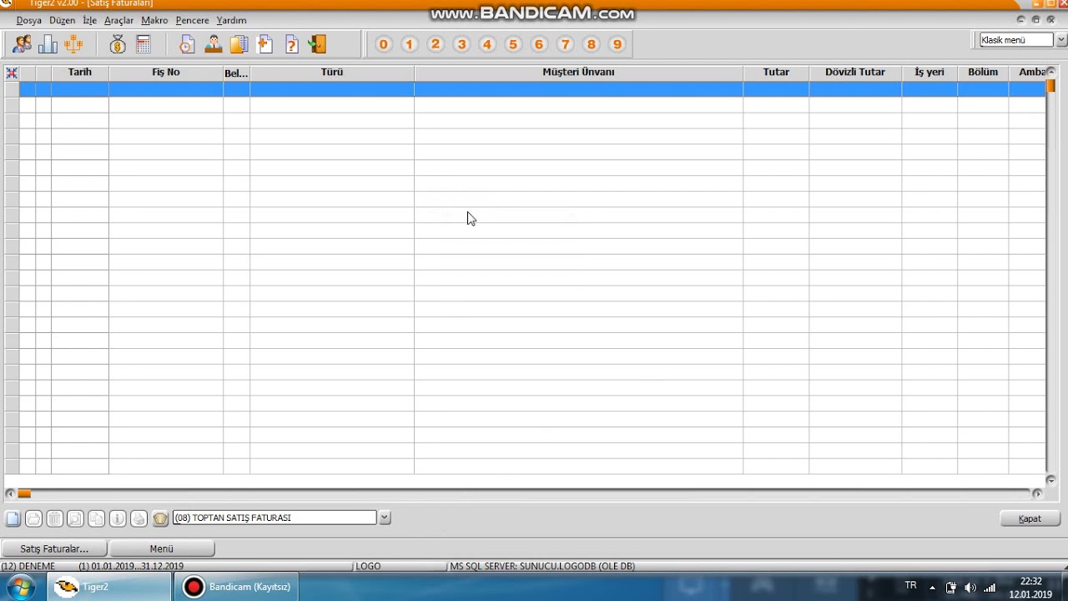The image size is (1068, 601).
Task: Click the orange number 0 circle button
Action: [383, 44]
